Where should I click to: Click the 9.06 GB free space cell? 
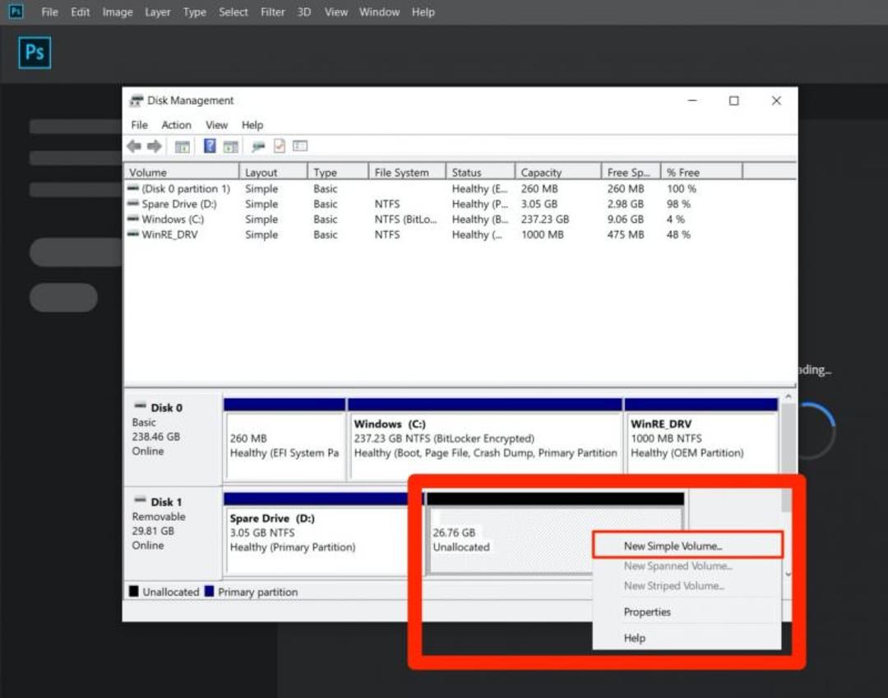tap(625, 219)
